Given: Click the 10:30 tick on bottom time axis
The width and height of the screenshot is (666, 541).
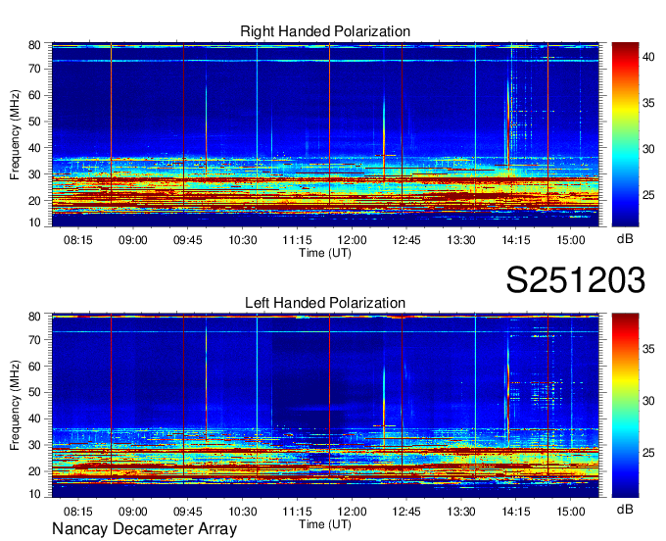Looking at the screenshot, I should pos(243,511).
